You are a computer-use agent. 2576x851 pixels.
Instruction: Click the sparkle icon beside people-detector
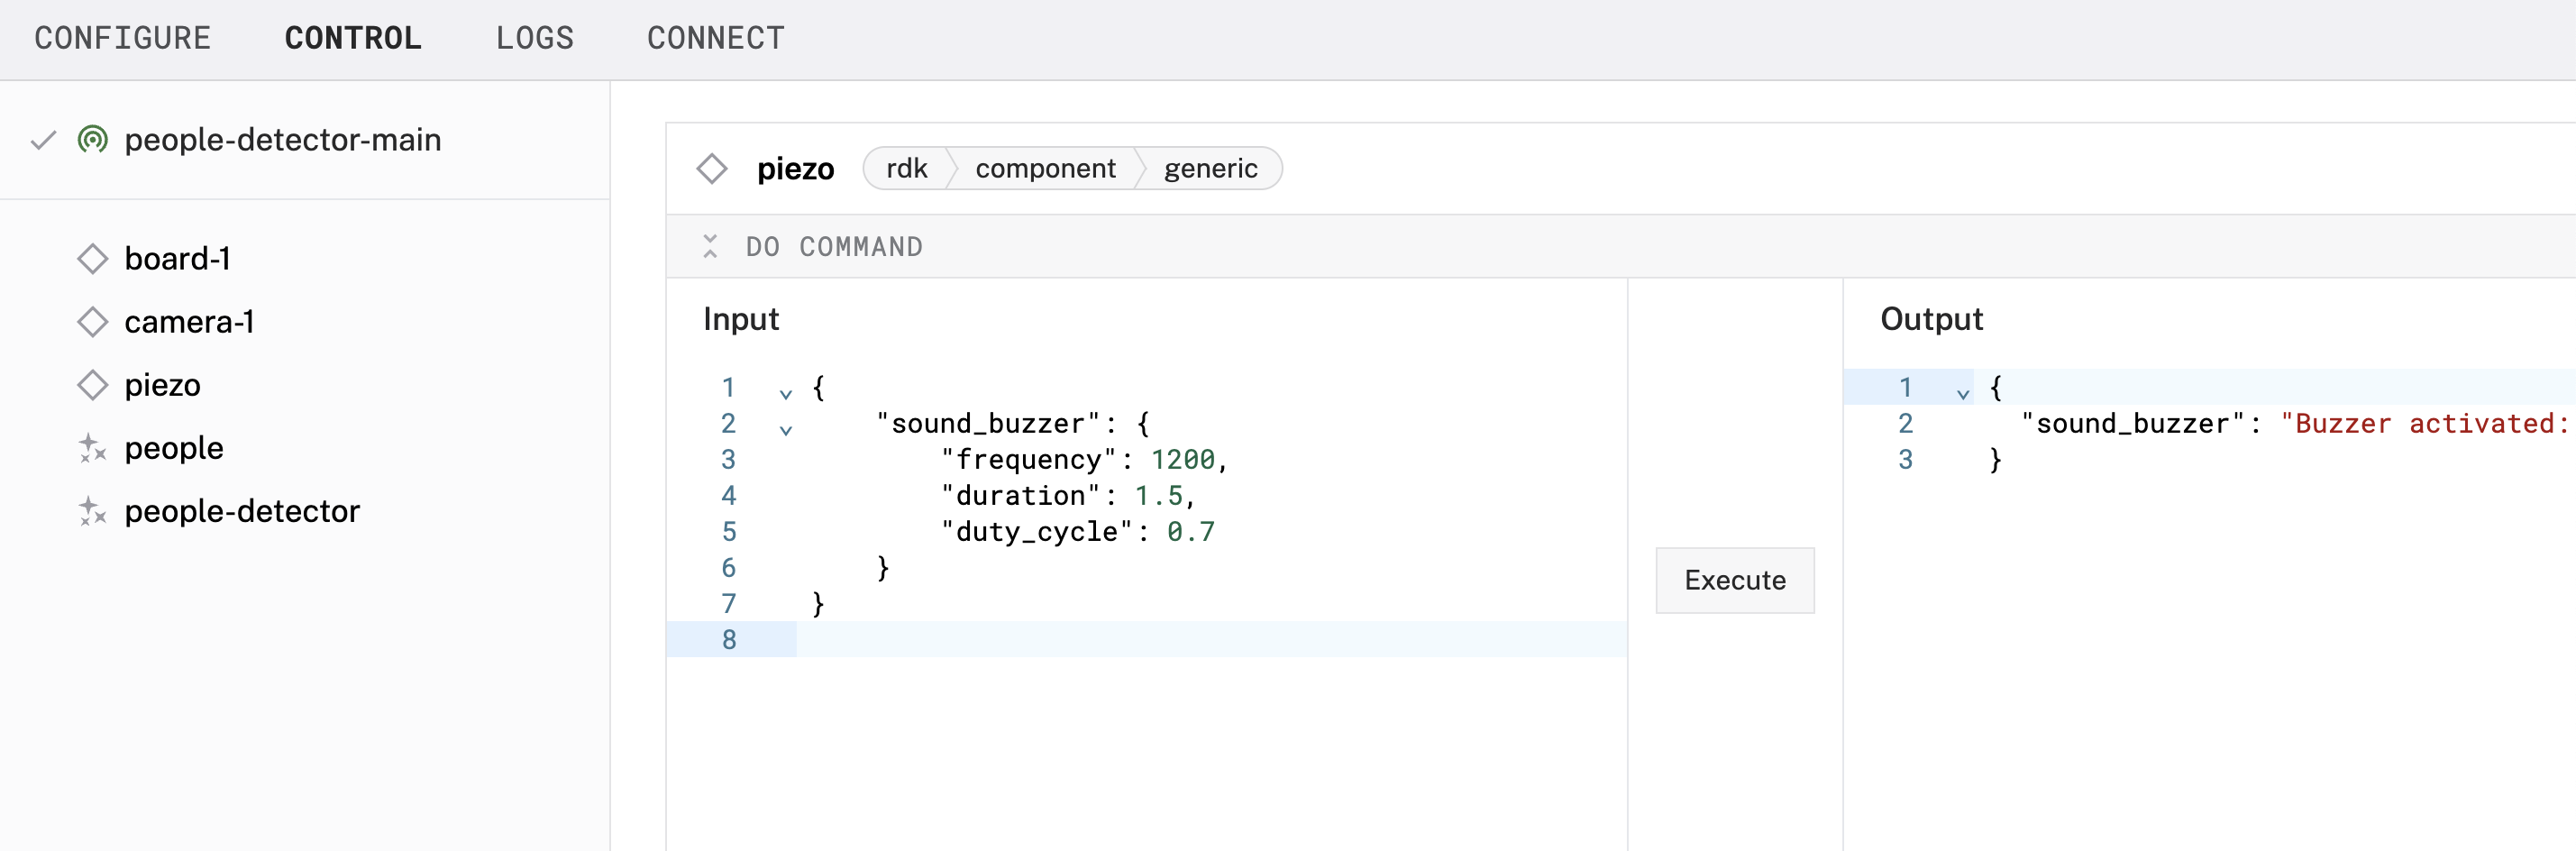(x=93, y=511)
